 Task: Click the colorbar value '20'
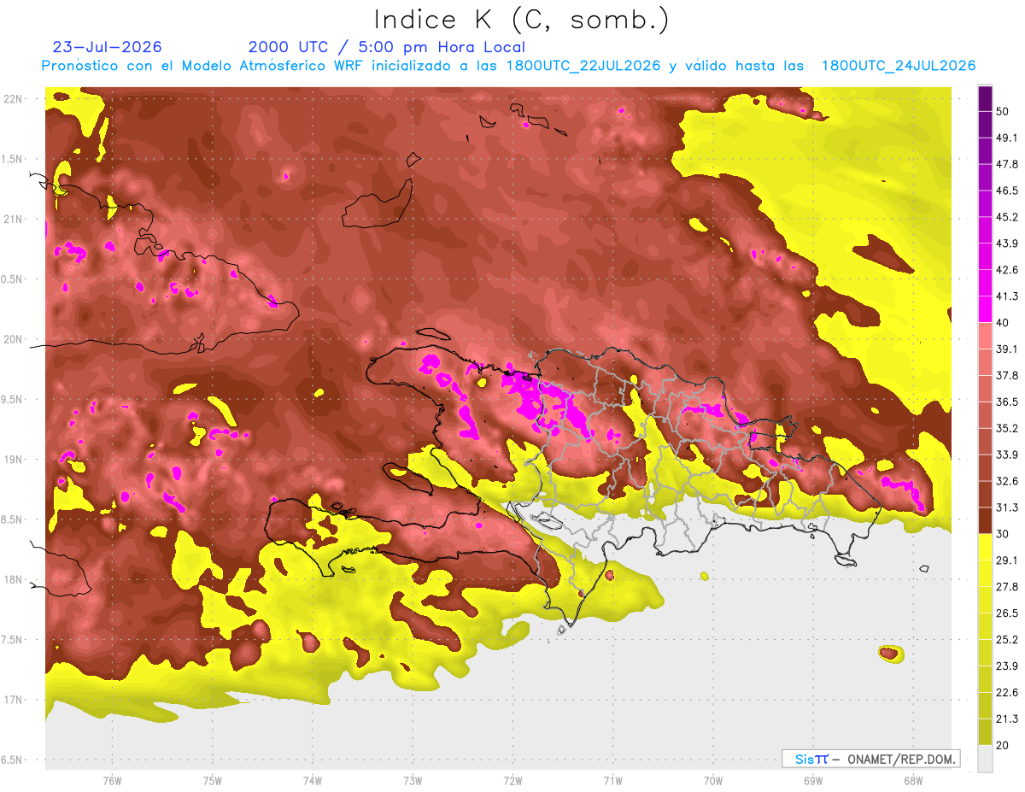point(1003,746)
